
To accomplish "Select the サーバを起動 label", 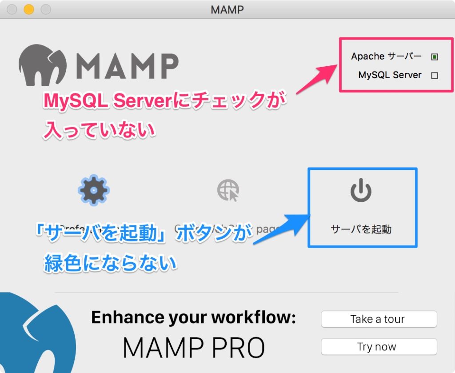I will pyautogui.click(x=361, y=229).
